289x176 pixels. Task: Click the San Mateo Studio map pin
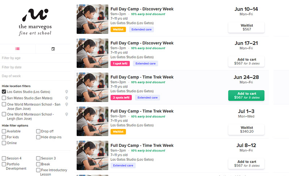[67, 98]
